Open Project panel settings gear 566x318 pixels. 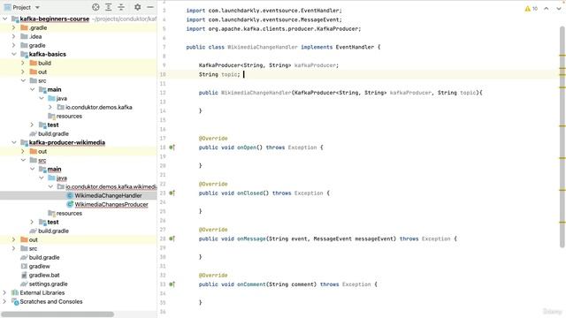[138, 7]
